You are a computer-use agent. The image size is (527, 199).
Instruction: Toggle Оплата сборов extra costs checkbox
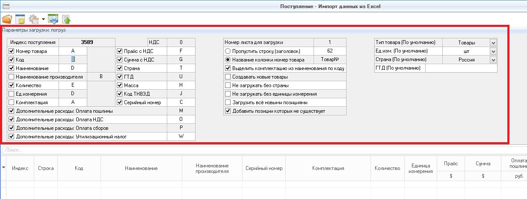point(12,128)
